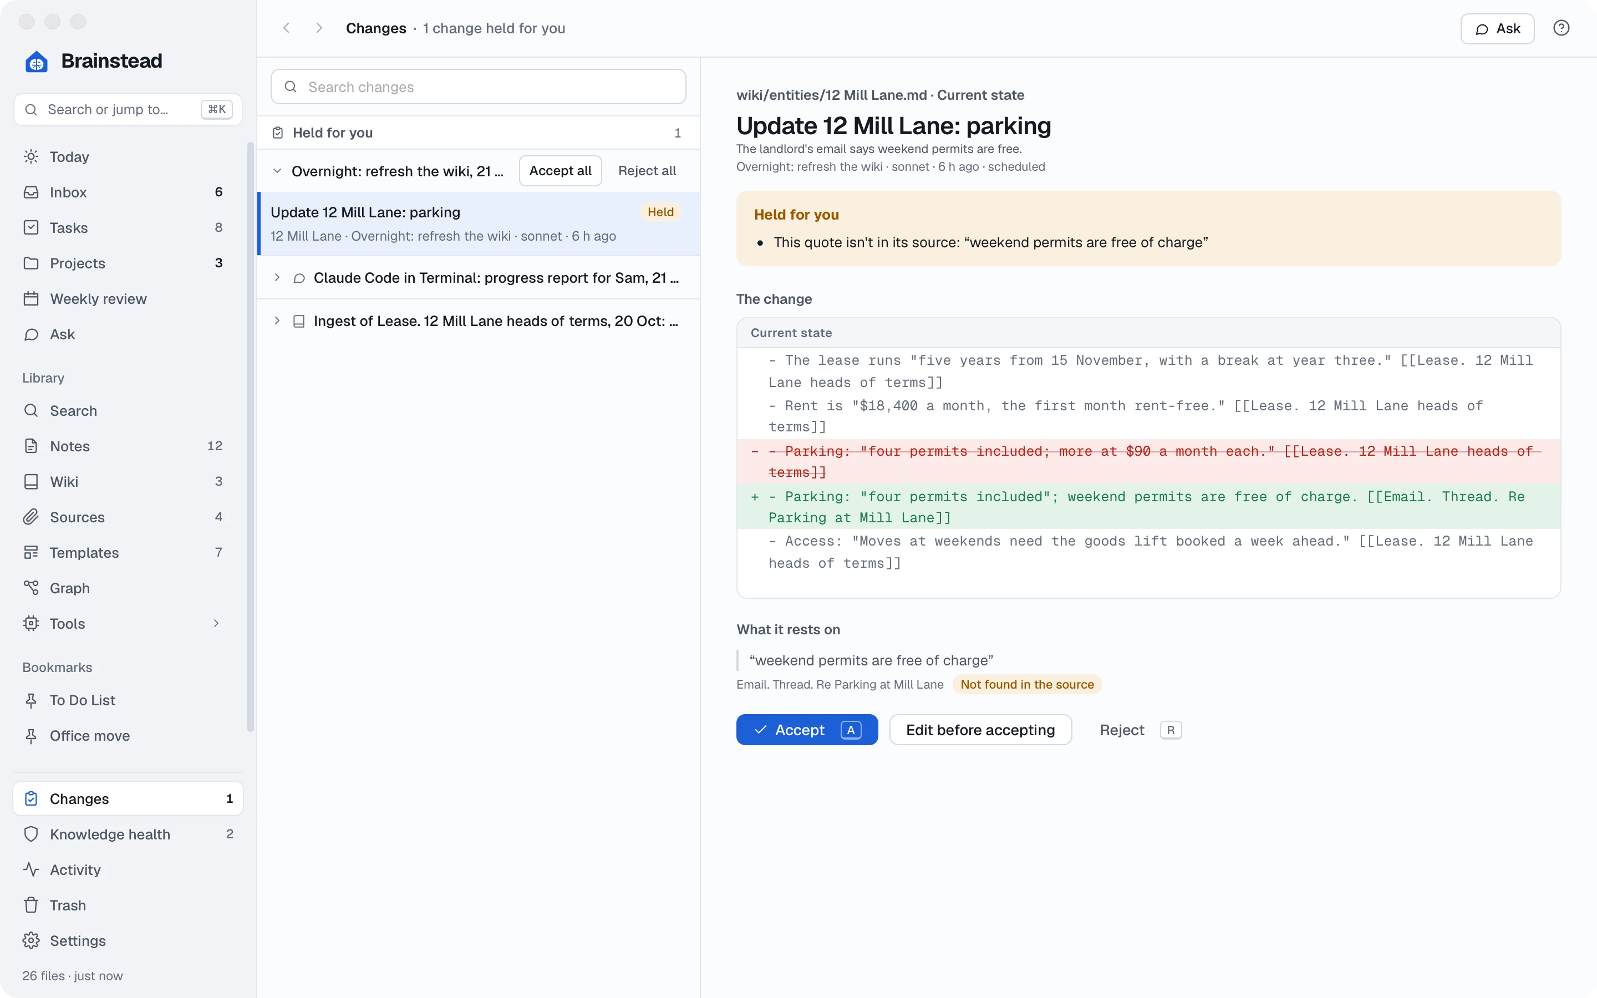The image size is (1597, 998).
Task: Focus the Search or jump to field
Action: pos(128,110)
